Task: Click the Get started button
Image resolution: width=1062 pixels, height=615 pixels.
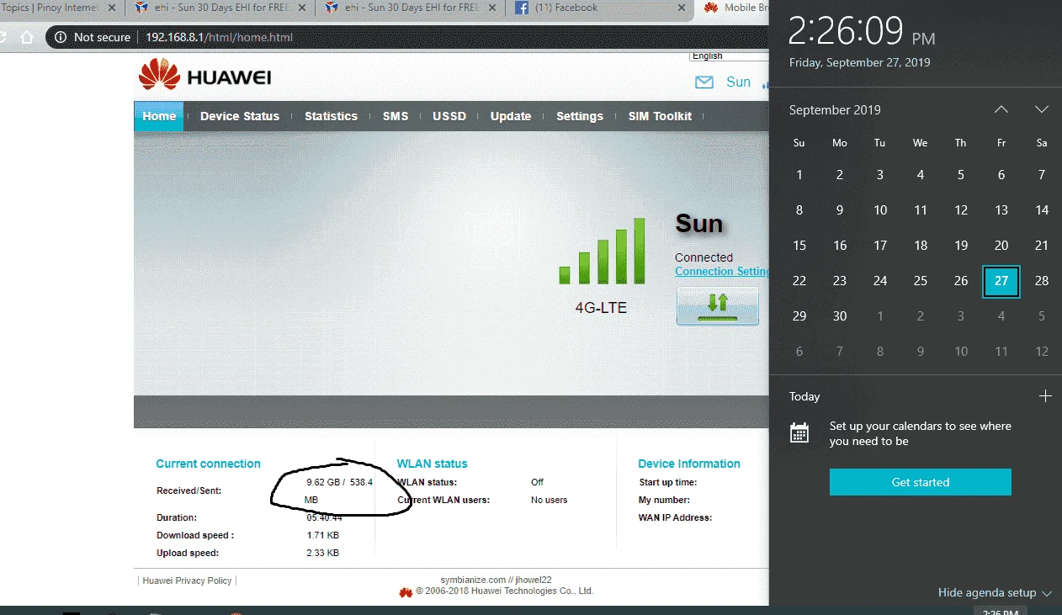Action: (x=921, y=482)
